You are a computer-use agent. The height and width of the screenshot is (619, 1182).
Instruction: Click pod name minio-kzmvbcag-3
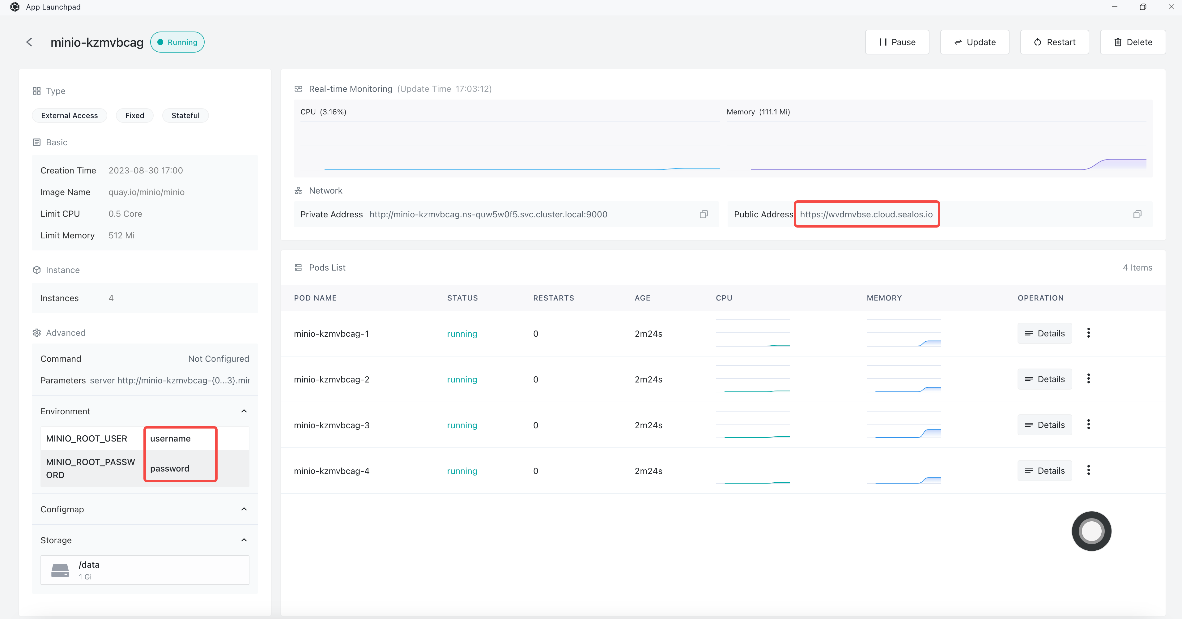[332, 425]
